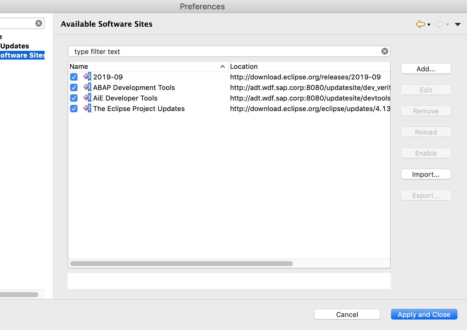Open the forward history dropdown arrow
Screen dimensions: 467x330
[x=447, y=25]
